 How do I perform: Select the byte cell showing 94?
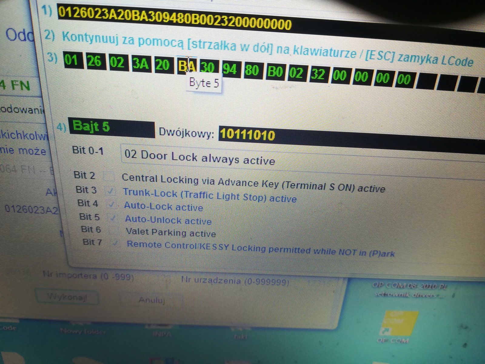[230, 69]
